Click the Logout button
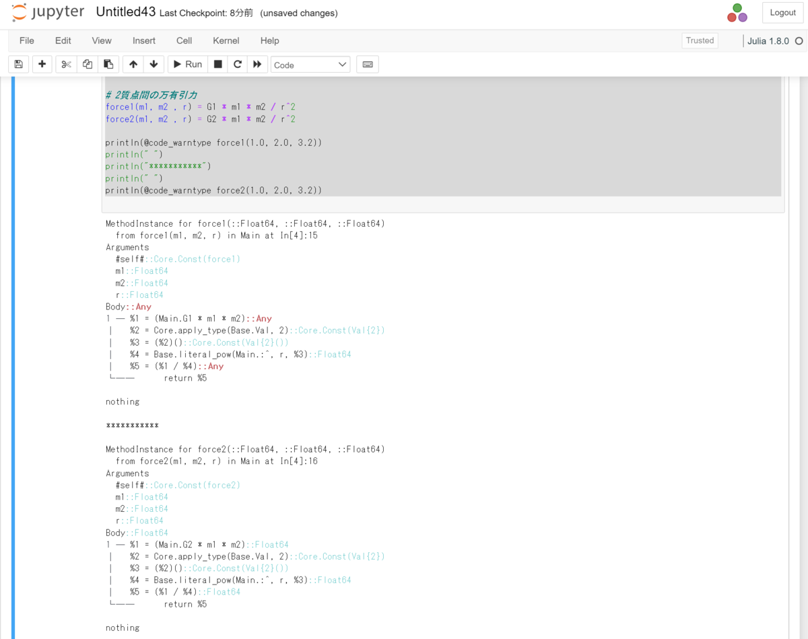This screenshot has height=639, width=808. click(x=783, y=12)
